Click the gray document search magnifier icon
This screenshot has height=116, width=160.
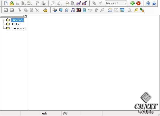point(73,3)
